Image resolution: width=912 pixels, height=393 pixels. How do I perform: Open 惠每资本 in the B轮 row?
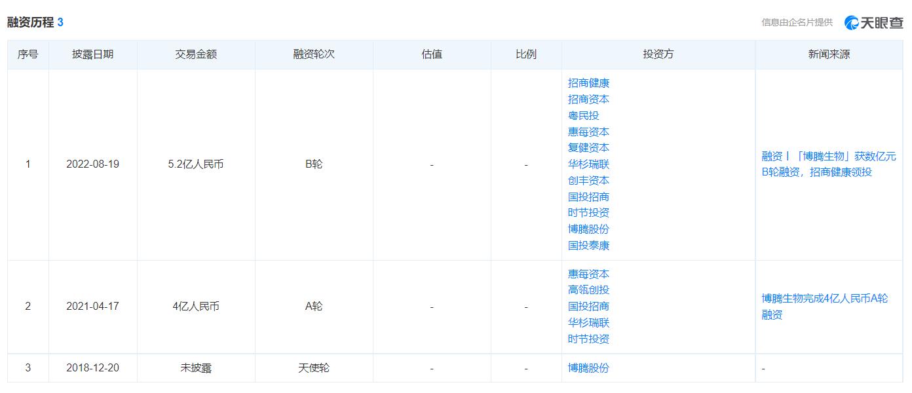(588, 132)
